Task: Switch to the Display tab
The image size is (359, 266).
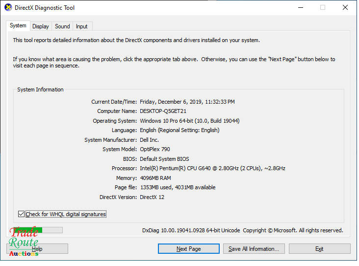Action: click(x=41, y=26)
